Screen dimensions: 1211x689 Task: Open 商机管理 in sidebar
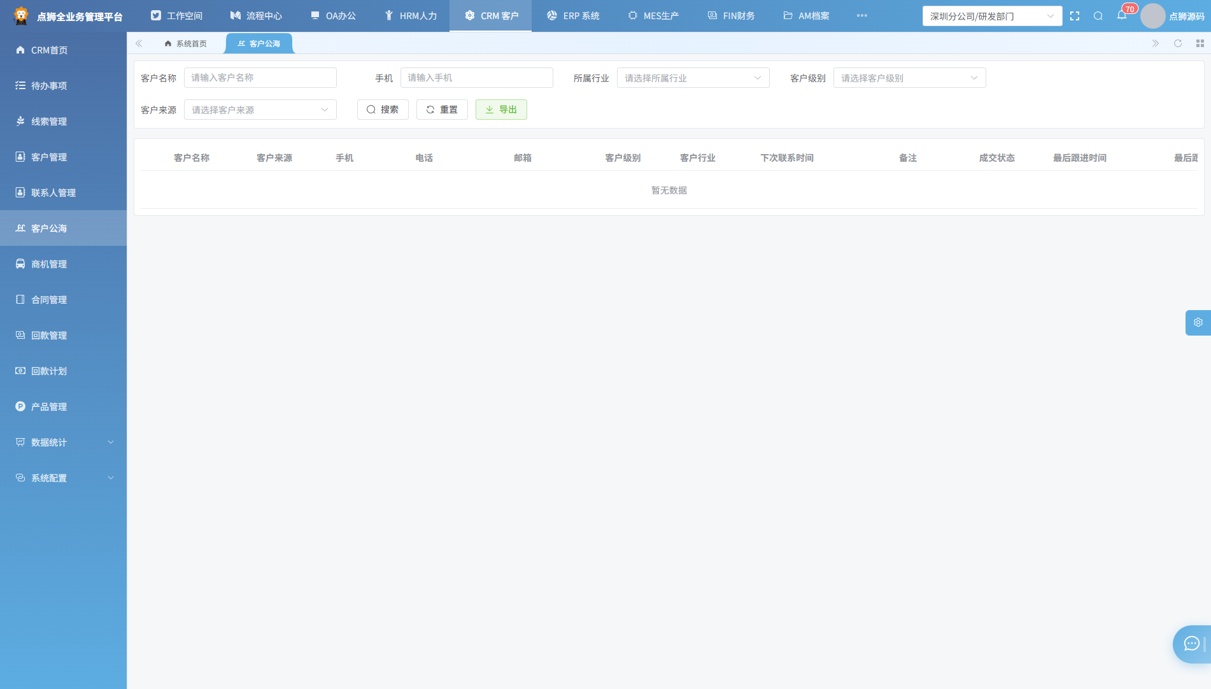click(63, 264)
